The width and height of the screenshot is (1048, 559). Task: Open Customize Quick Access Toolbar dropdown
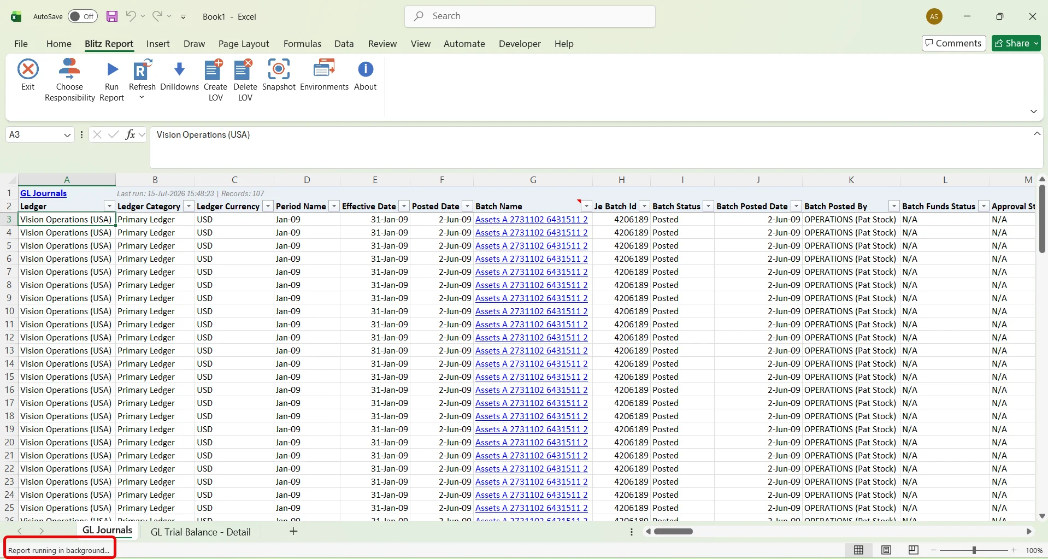(183, 17)
